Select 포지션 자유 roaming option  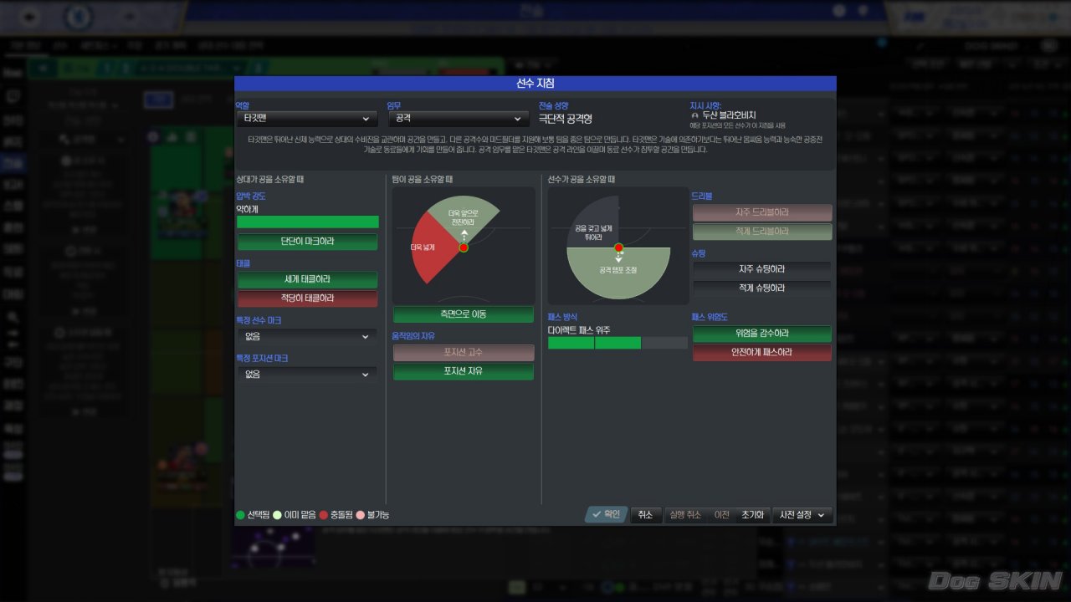click(x=464, y=371)
